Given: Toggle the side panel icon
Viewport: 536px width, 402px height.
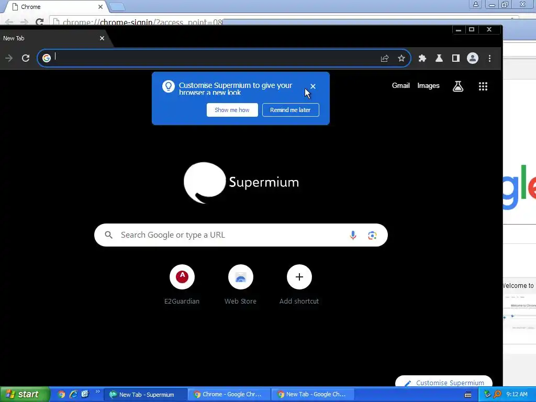Looking at the screenshot, I should [x=456, y=58].
